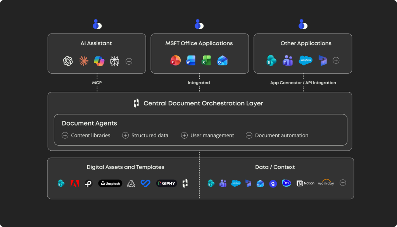Click the 'User management' text
This screenshot has height=227, width=397.
point(212,136)
